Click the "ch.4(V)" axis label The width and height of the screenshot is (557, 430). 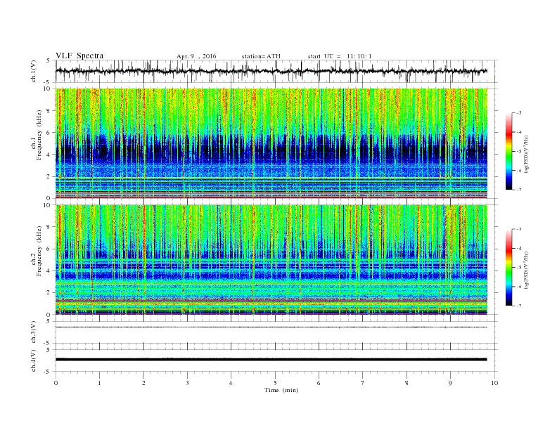tap(34, 360)
